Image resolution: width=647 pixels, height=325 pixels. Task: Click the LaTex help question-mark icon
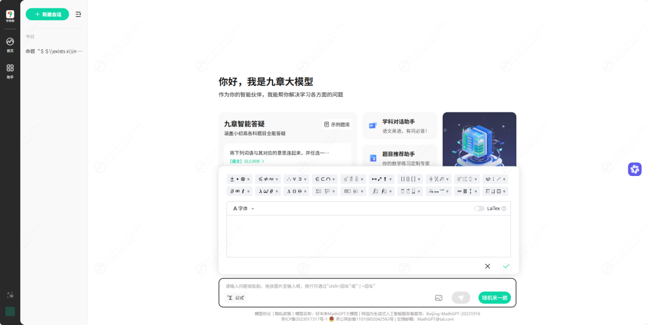tap(504, 209)
